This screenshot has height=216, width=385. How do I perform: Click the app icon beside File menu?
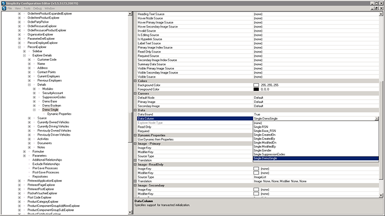click(x=3, y=8)
